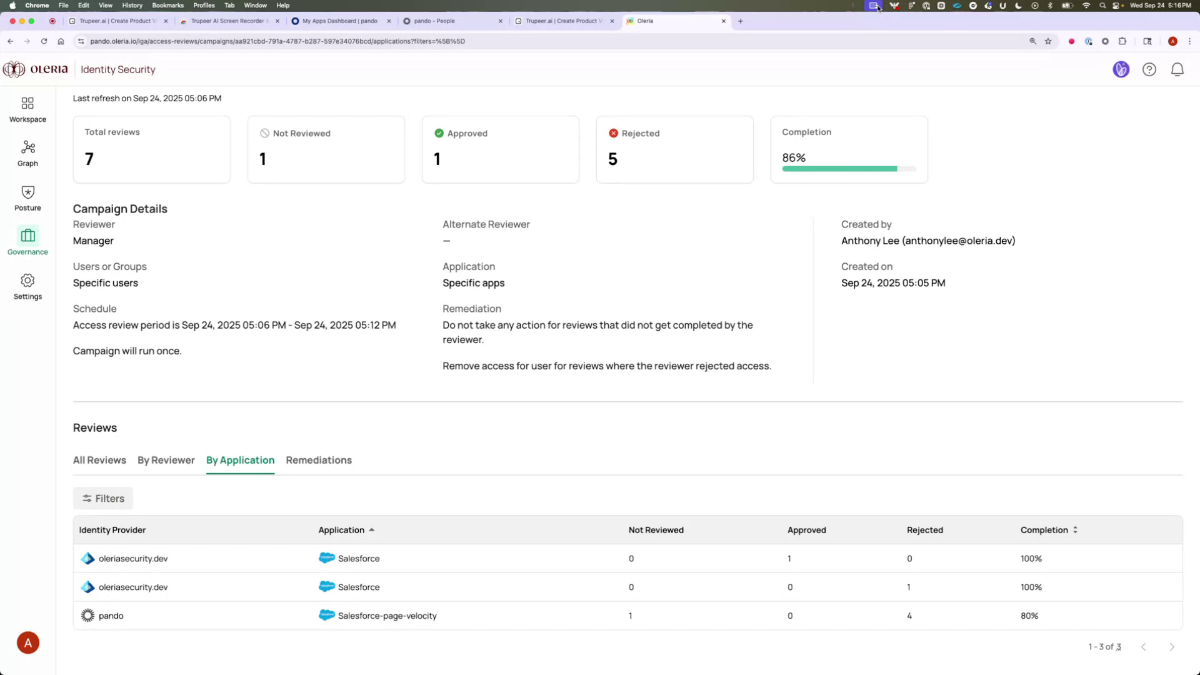Open the purple profile avatar menu
This screenshot has width=1200, height=675.
click(1121, 69)
